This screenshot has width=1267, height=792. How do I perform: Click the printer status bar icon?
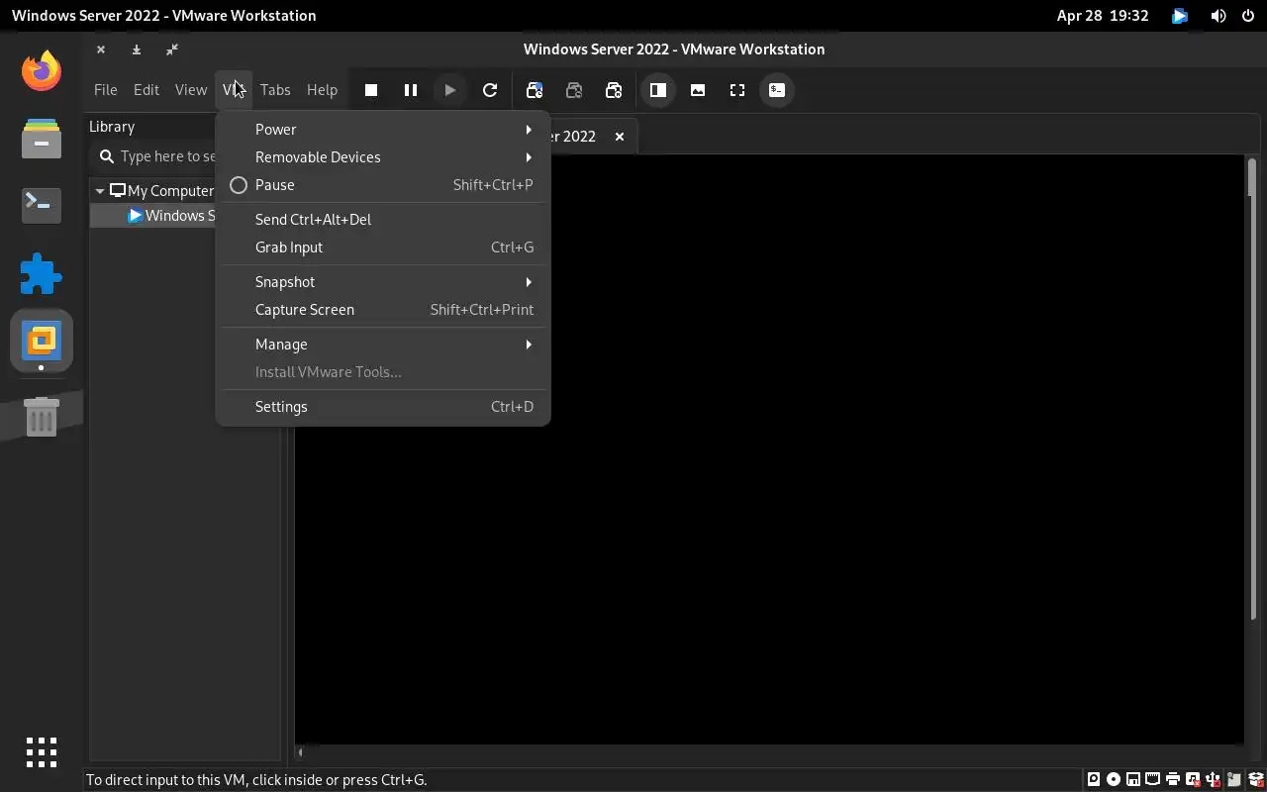pos(1173,779)
